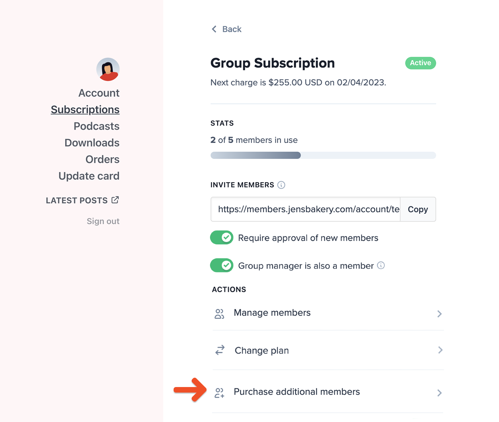Disable Group manager is also a member
Image resolution: width=499 pixels, height=422 pixels.
(x=222, y=266)
